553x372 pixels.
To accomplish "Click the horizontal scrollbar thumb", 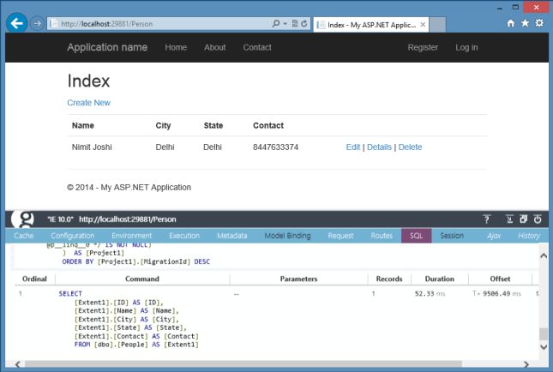I will coord(243,364).
